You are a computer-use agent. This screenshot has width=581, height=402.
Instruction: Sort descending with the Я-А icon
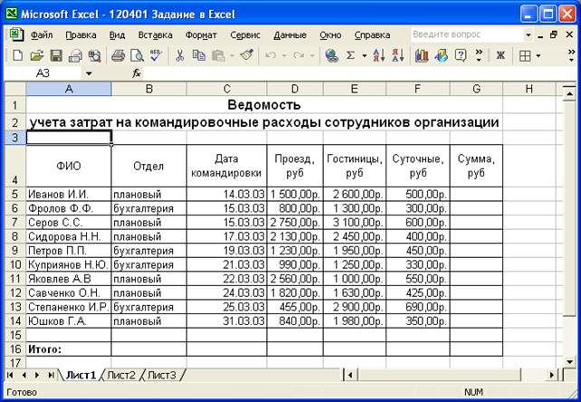pyautogui.click(x=398, y=56)
